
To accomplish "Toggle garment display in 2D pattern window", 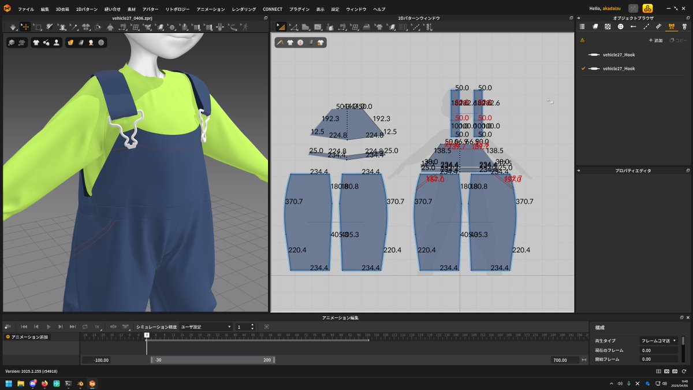I will coord(290,42).
